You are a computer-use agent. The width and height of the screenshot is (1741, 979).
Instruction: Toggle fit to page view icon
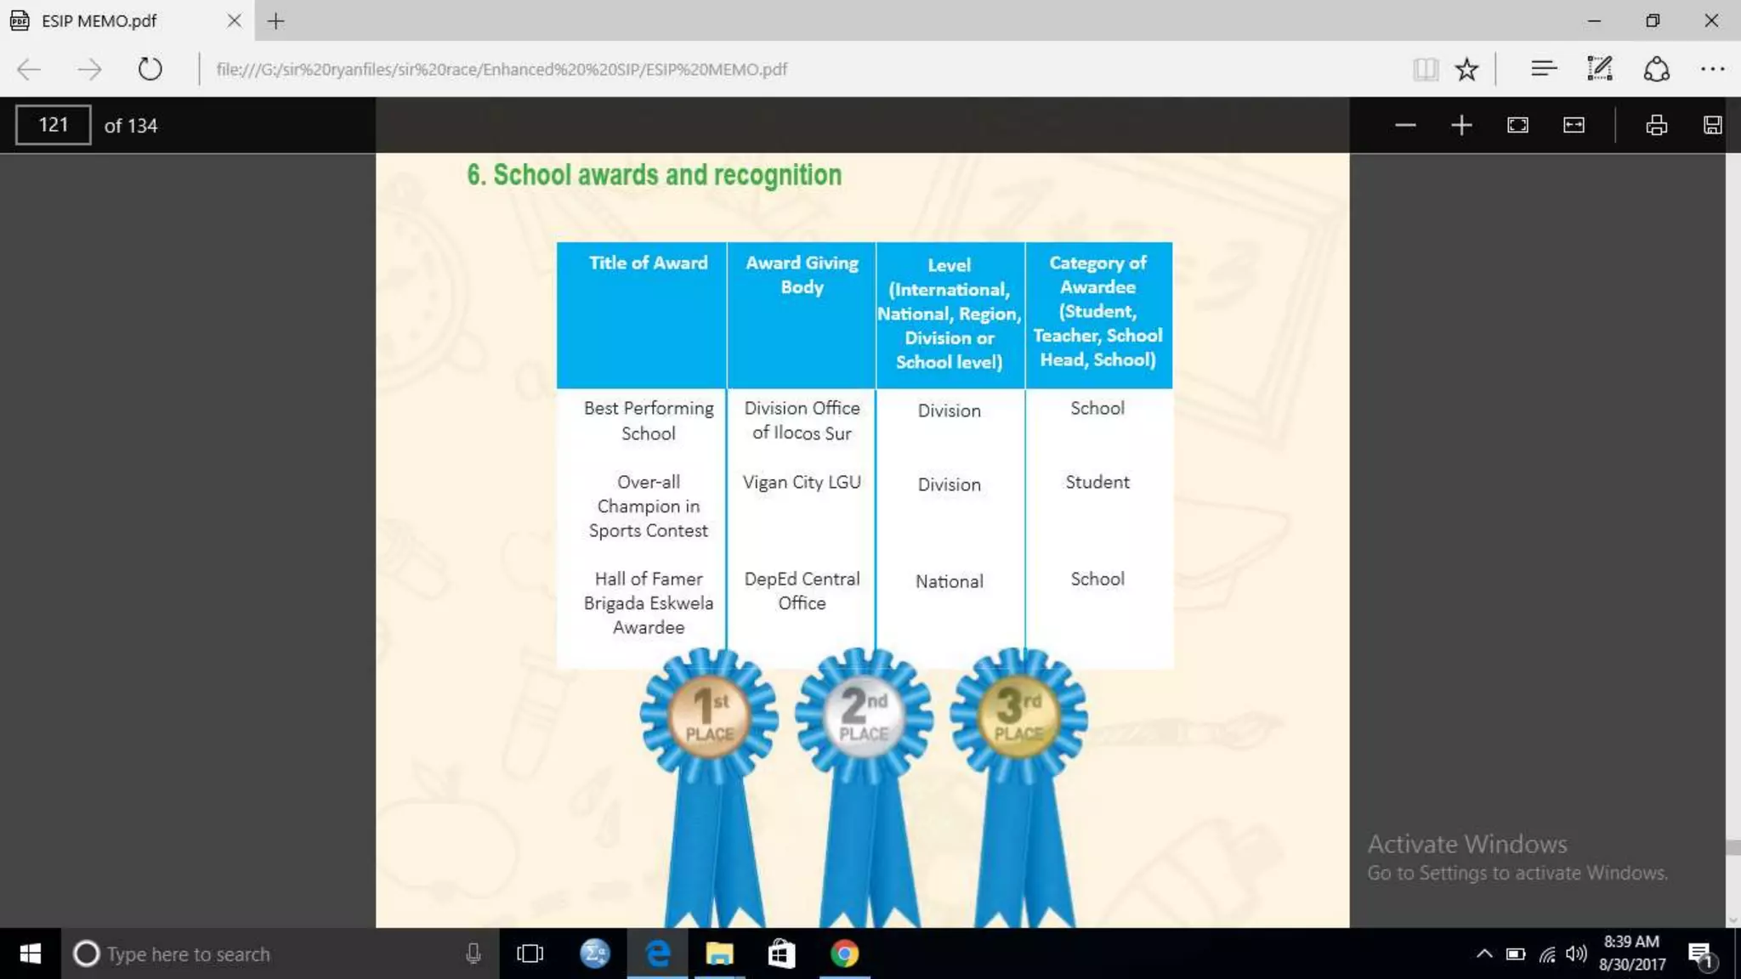pos(1517,126)
